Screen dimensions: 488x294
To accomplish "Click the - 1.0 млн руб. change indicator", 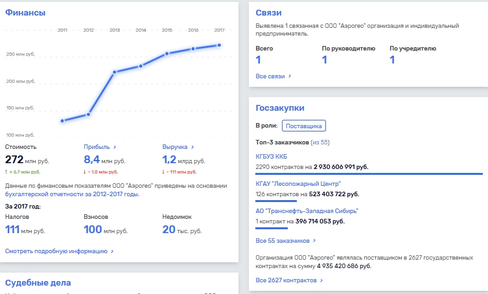I will pyautogui.click(x=101, y=172).
